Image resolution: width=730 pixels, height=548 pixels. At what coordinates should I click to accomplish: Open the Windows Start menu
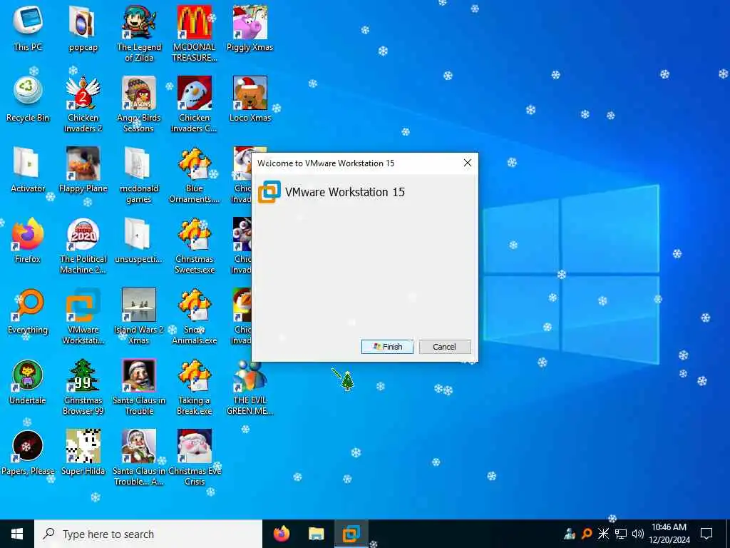coord(17,534)
